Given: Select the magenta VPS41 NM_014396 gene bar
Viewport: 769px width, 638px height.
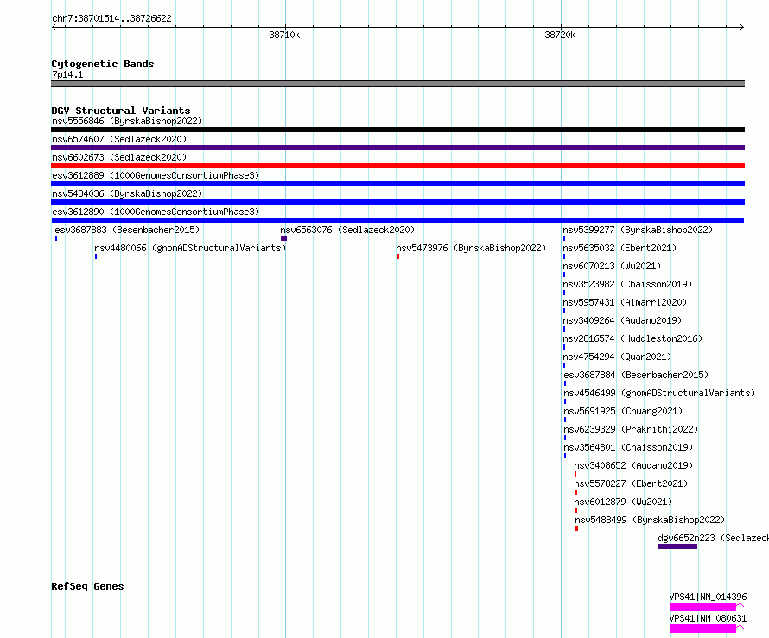Looking at the screenshot, I should pyautogui.click(x=702, y=607).
